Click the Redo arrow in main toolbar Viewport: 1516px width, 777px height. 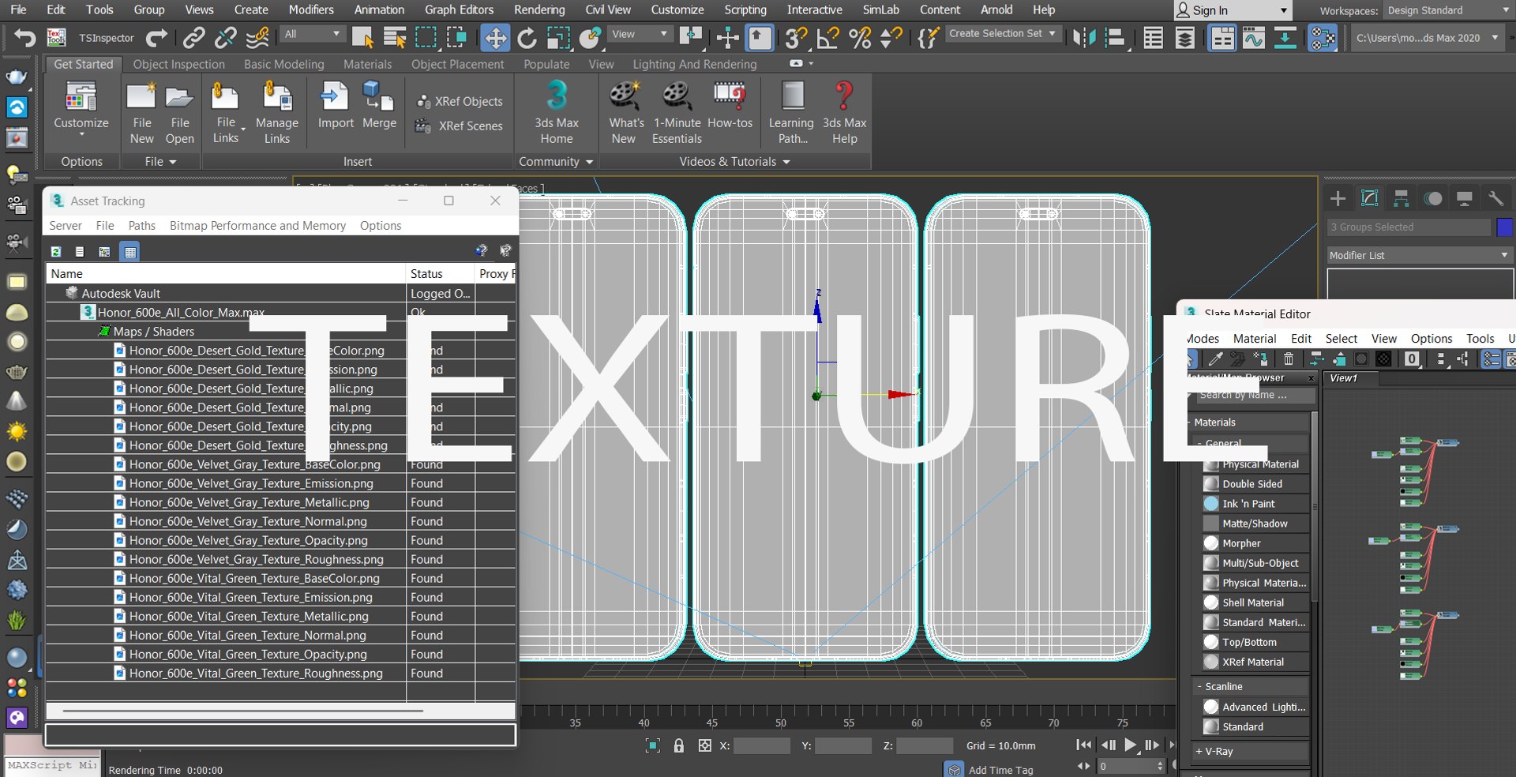157,37
